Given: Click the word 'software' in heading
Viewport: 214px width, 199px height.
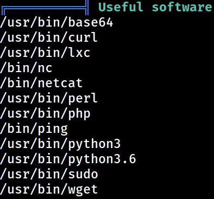Looking at the screenshot, I should click(181, 7).
